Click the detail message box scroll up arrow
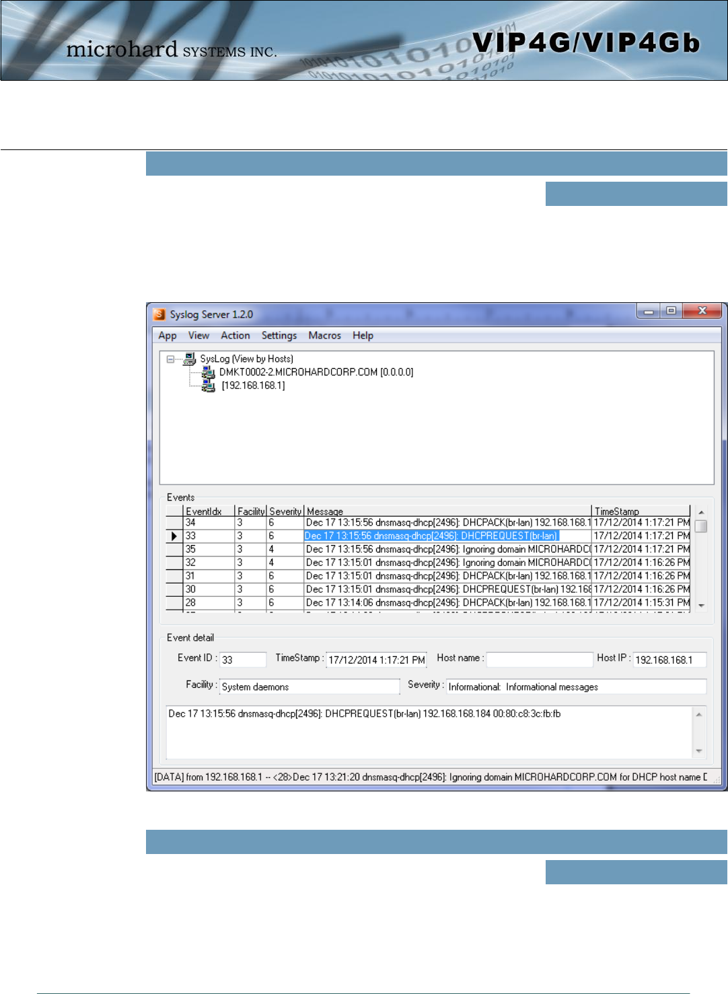 click(699, 714)
